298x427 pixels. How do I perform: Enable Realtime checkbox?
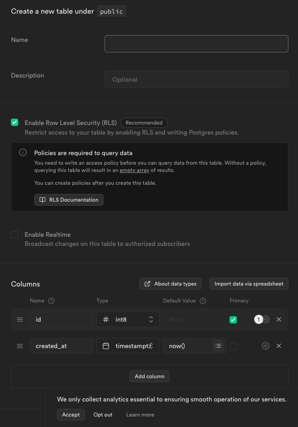point(15,234)
